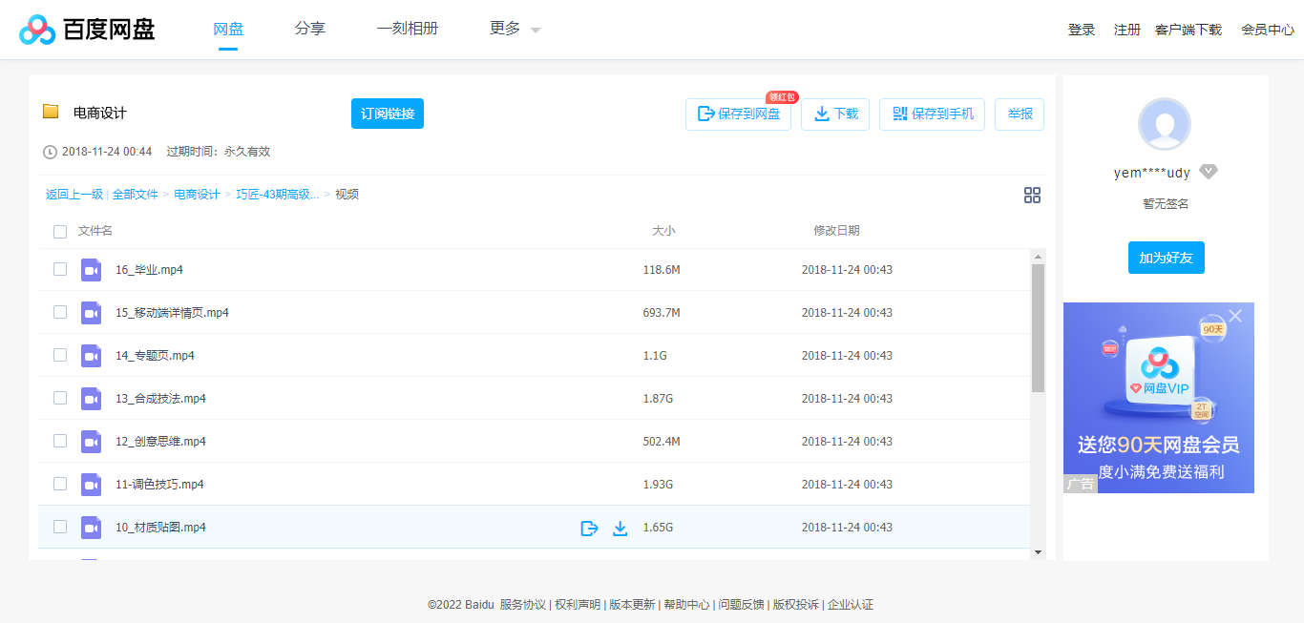Switch to grid view layout icon

tap(1032, 196)
